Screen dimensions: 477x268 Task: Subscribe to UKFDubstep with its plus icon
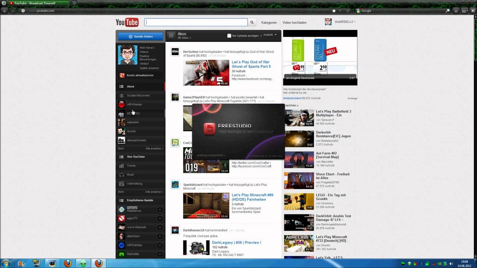point(160,245)
